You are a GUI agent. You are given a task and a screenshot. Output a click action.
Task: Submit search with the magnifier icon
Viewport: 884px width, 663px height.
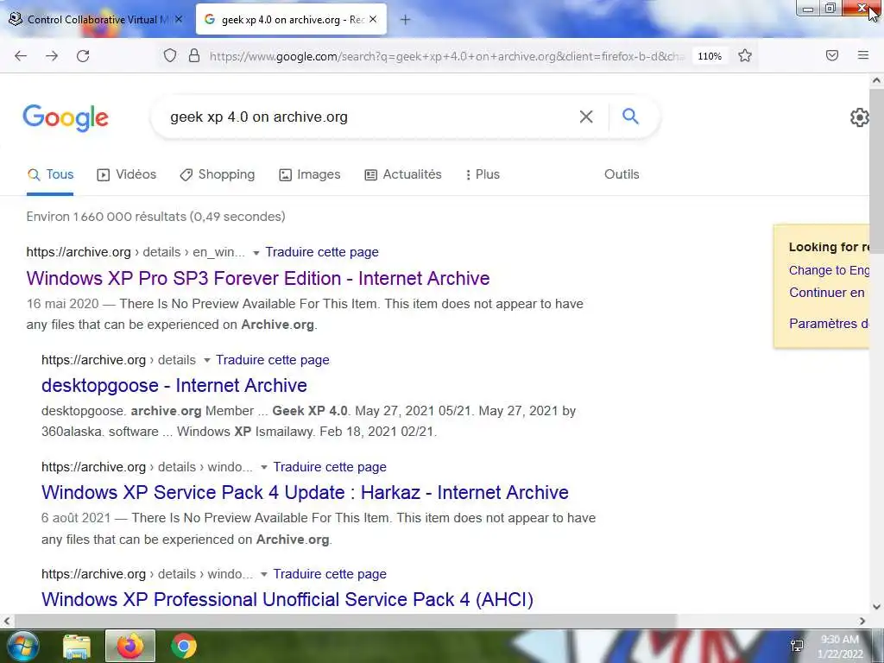(630, 117)
